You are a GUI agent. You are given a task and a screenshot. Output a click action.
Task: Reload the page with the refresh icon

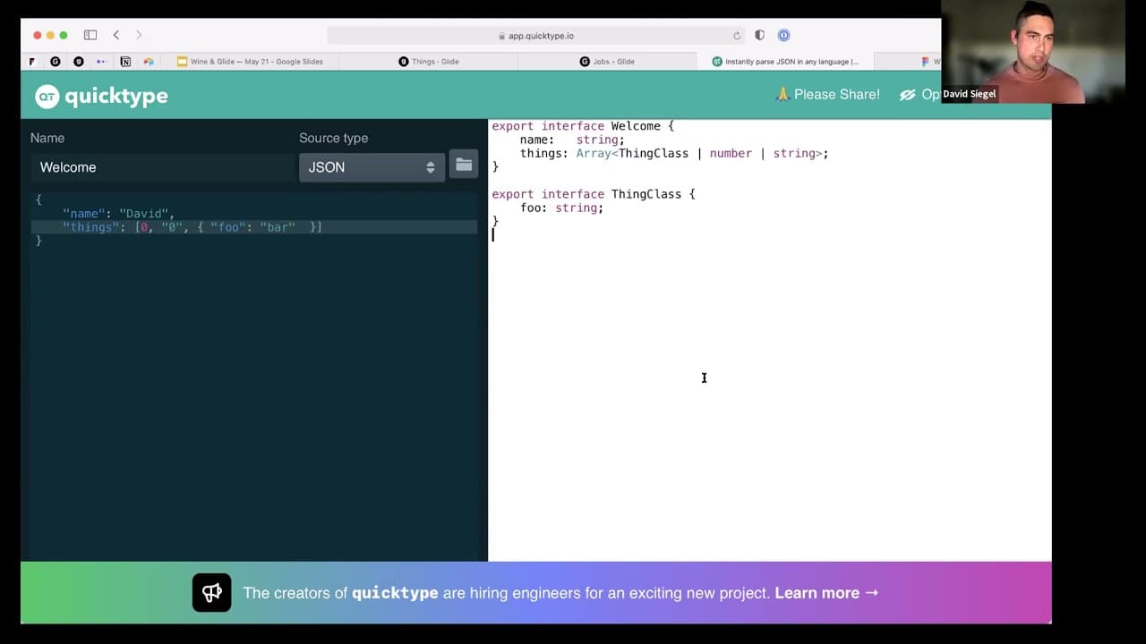point(737,36)
